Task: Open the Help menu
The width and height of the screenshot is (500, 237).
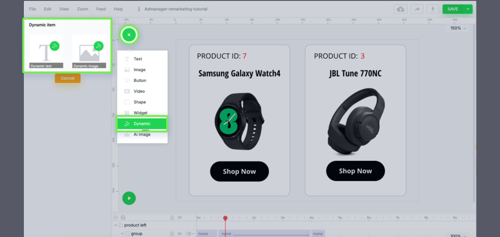Action: (x=118, y=9)
